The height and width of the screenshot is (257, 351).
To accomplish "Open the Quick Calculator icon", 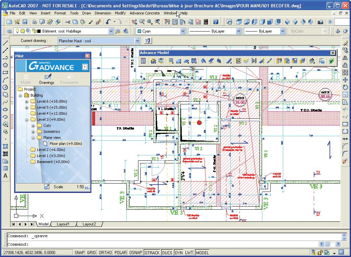I will coord(206,22).
